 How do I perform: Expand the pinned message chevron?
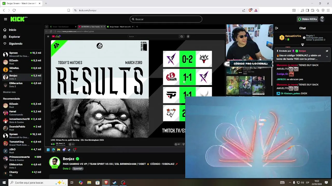click(x=327, y=56)
